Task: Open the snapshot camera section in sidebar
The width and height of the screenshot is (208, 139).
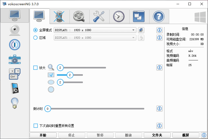Action: (15, 60)
